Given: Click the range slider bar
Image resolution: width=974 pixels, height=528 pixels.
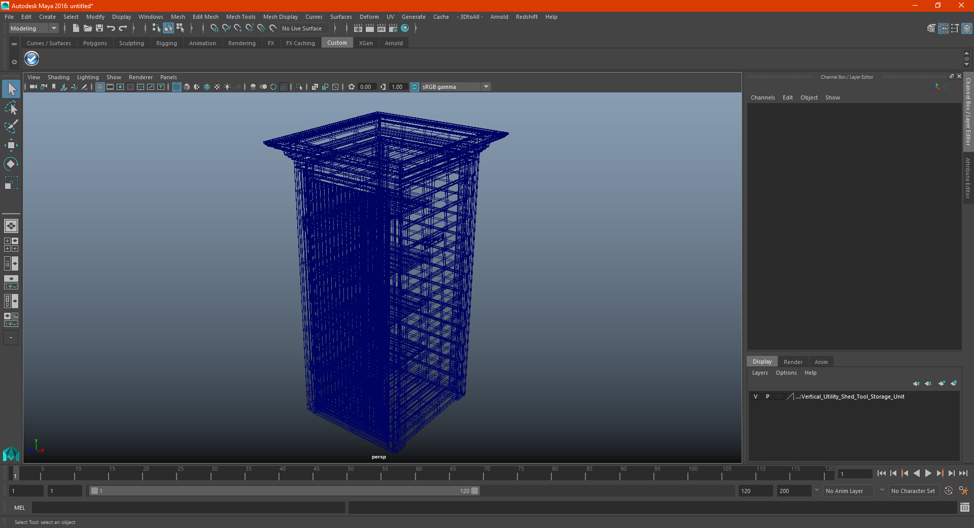Looking at the screenshot, I should click(284, 491).
